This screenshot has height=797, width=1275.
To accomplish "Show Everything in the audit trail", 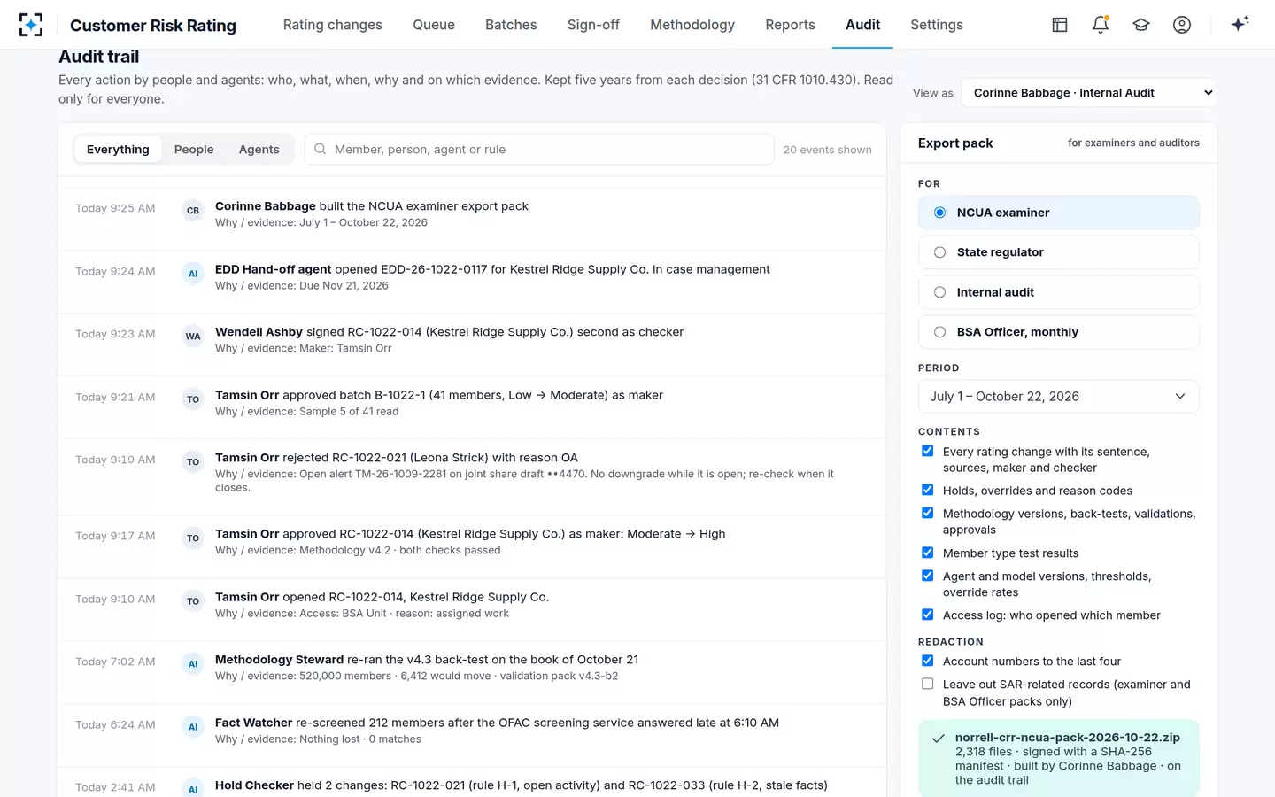I will (118, 150).
